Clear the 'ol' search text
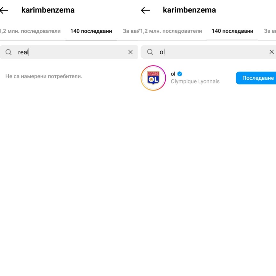Screen dimensions: 276x276 click(x=272, y=52)
